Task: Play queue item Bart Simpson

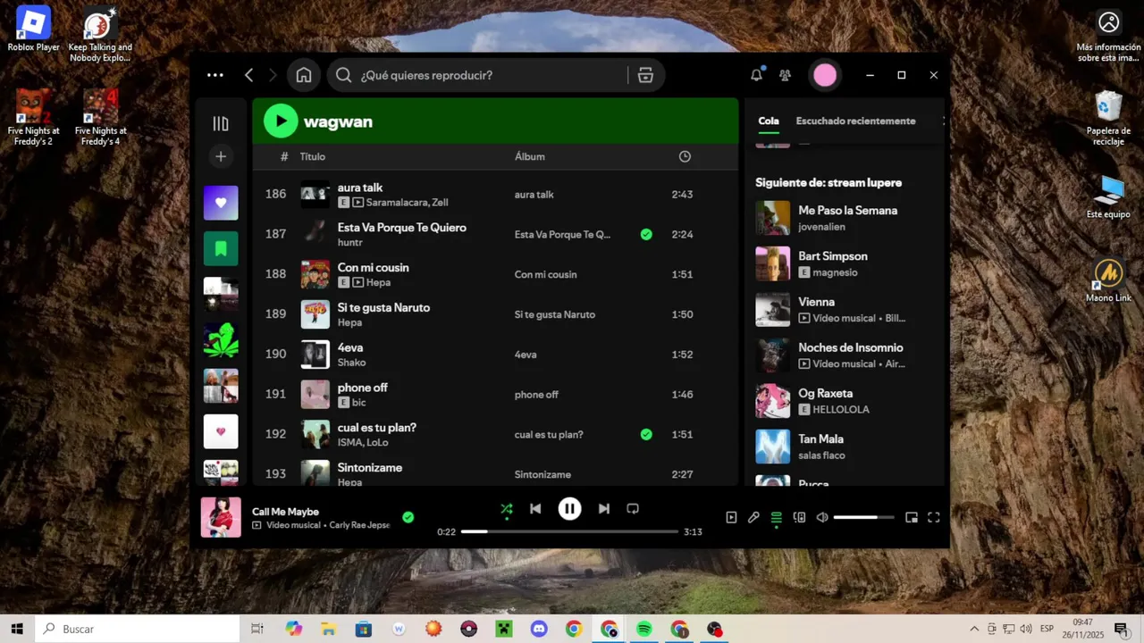Action: [844, 263]
